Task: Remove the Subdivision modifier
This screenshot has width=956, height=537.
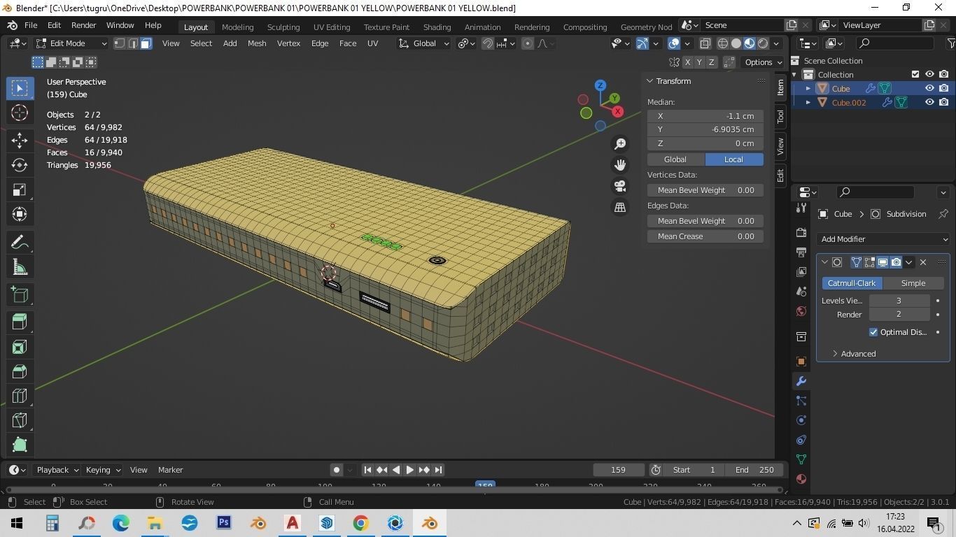Action: 923,262
